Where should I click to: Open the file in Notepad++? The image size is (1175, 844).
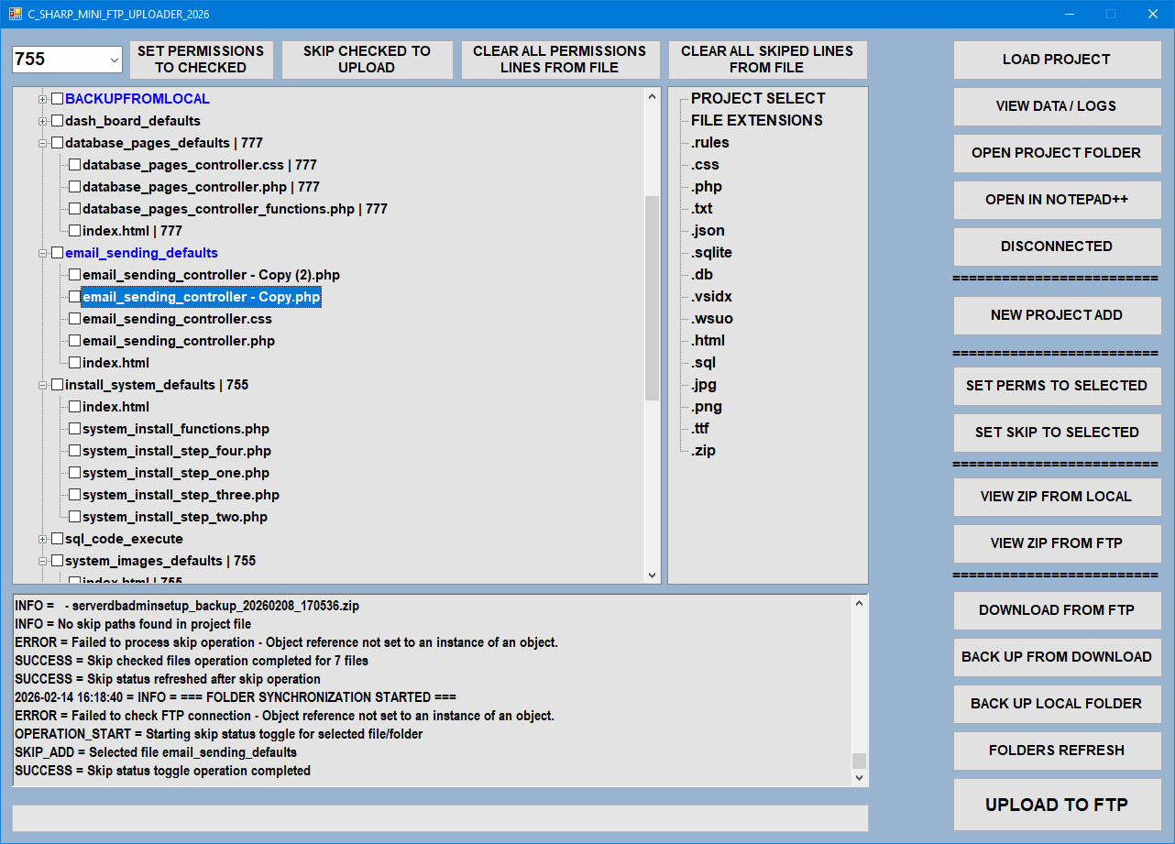click(1057, 200)
